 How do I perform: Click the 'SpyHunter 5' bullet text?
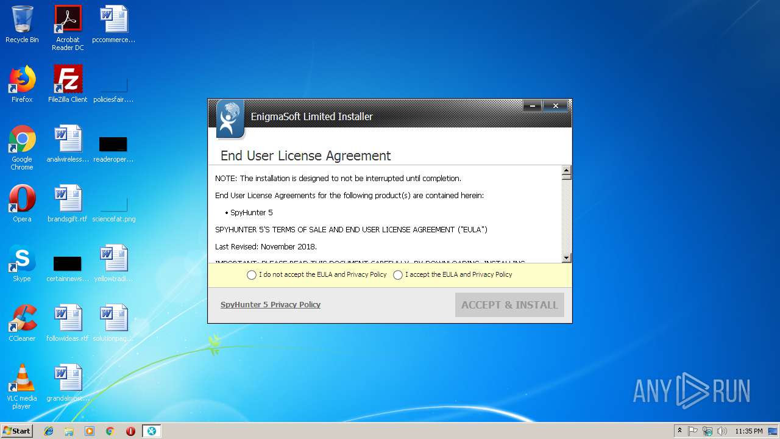point(252,213)
